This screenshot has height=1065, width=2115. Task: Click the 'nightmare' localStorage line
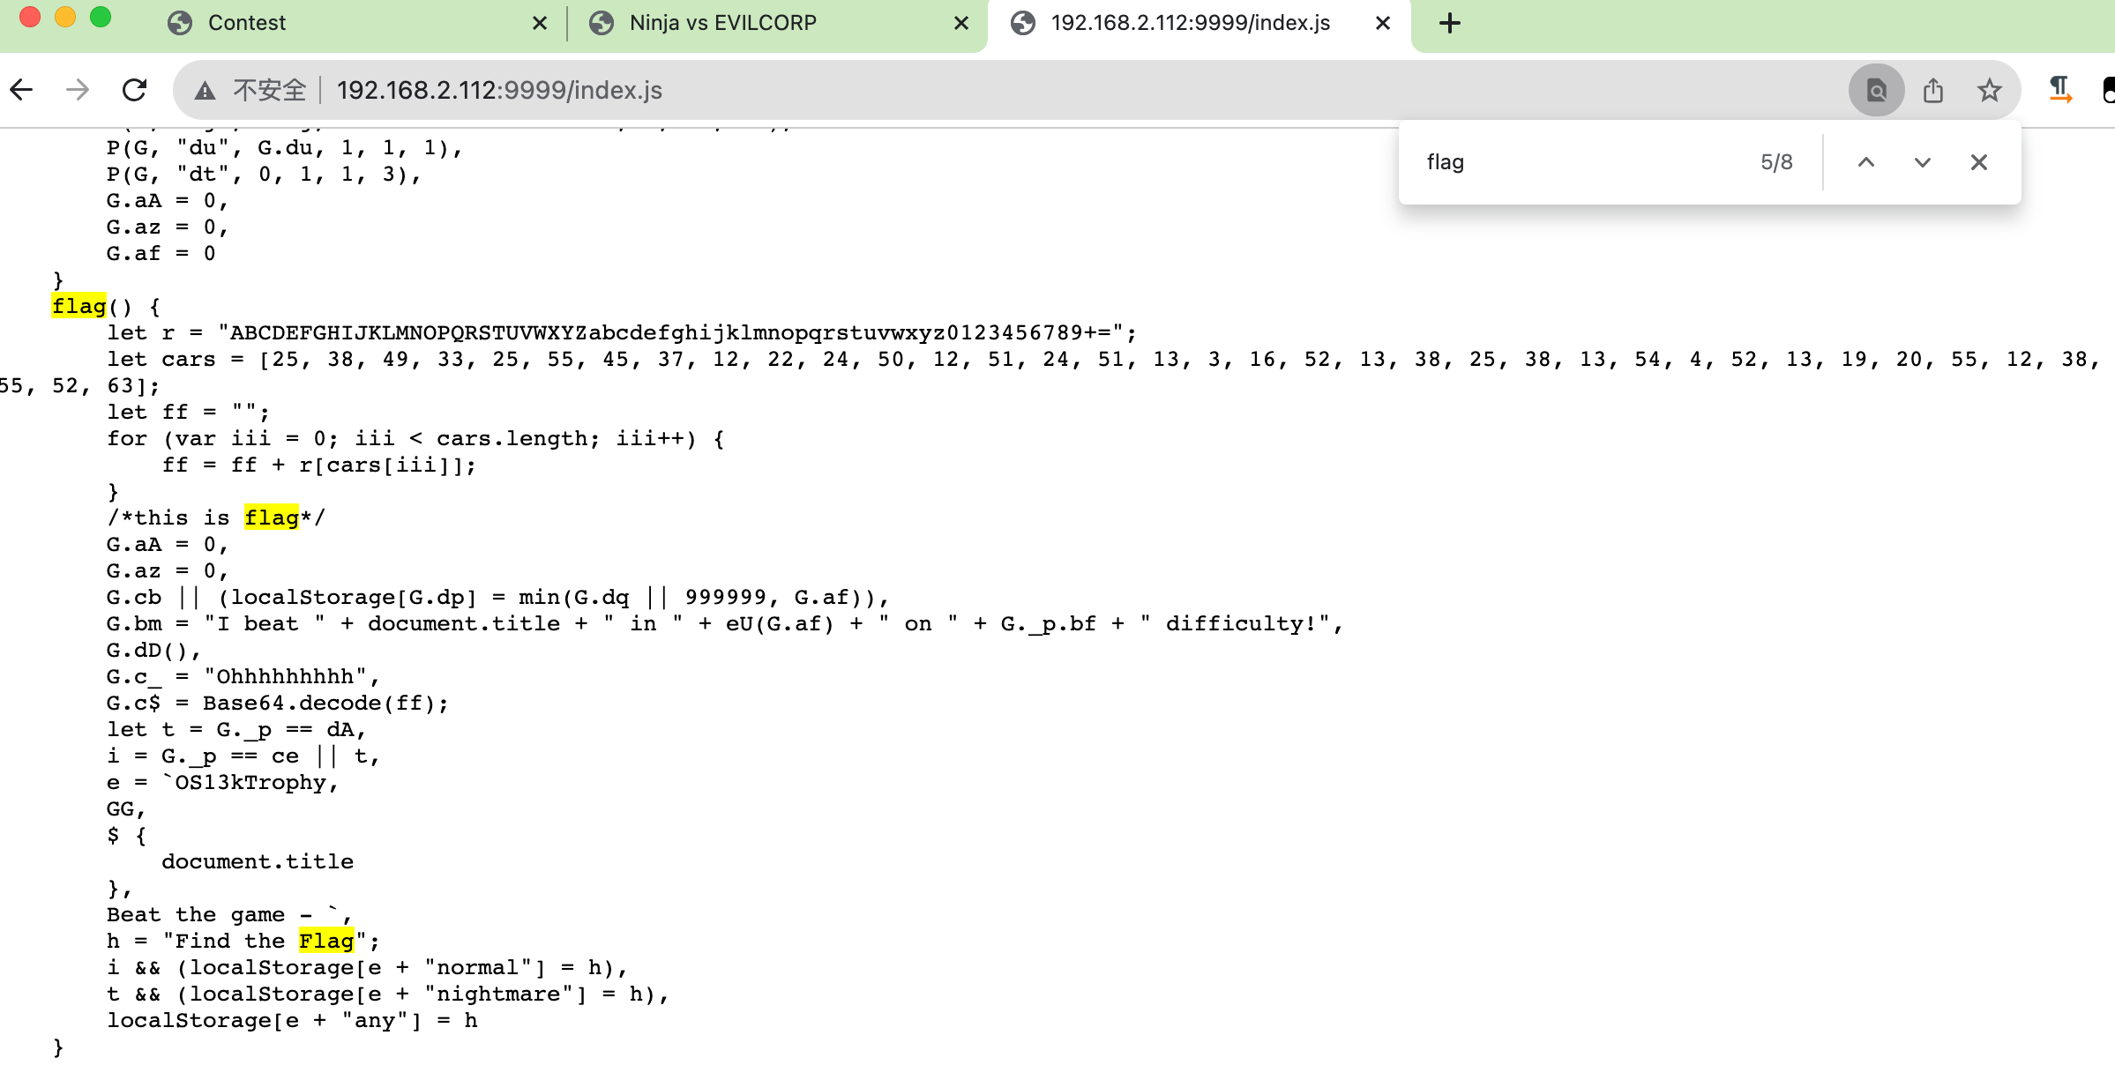click(388, 994)
